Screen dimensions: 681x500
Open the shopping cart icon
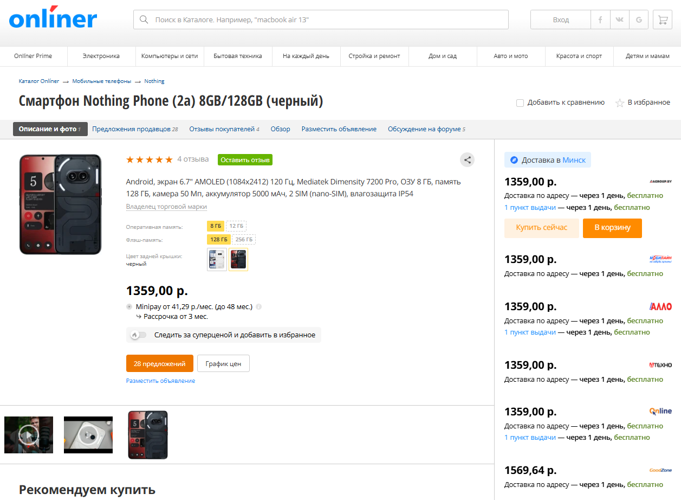pos(663,20)
